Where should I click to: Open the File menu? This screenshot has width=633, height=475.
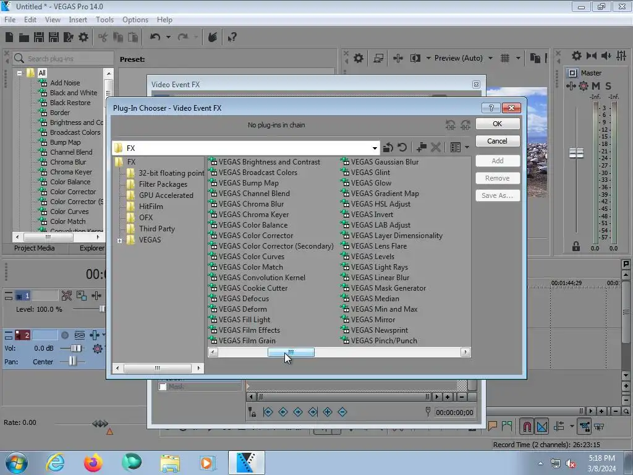[10, 19]
